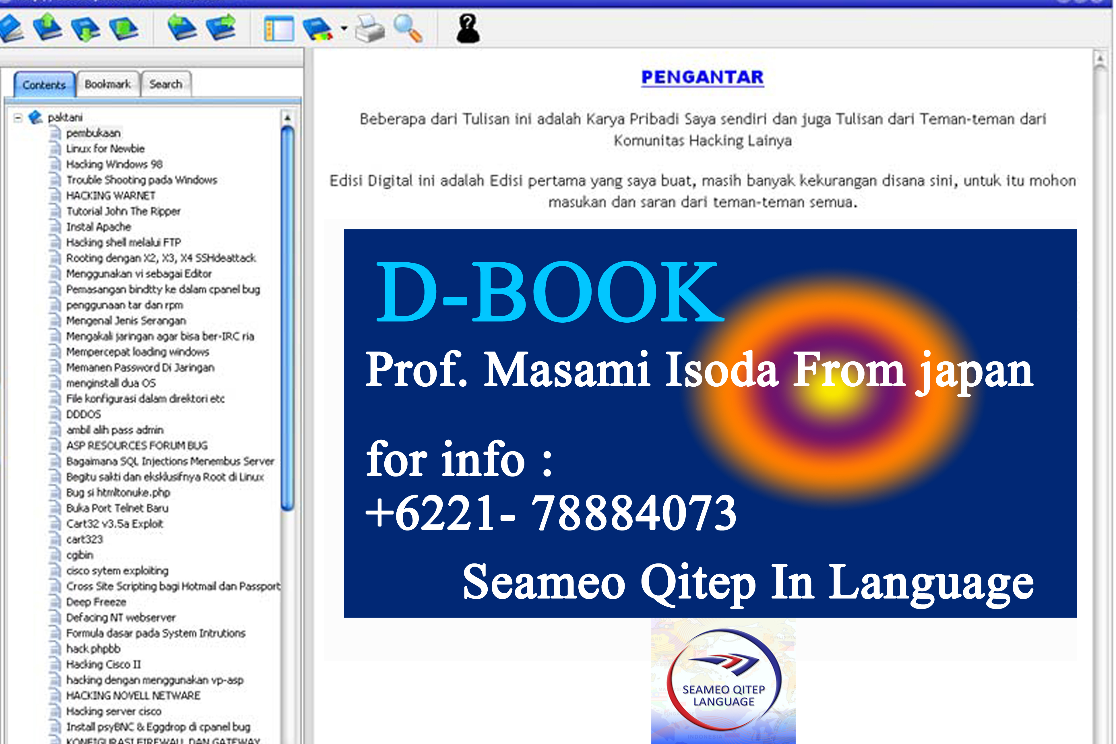Switch to the Search tab
The image size is (1116, 744).
click(166, 84)
